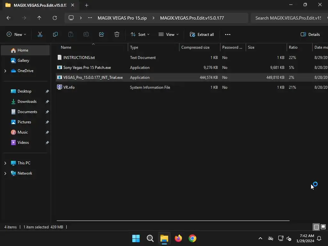This screenshot has width=328, height=246.
Task: Select INSTRUCTIONS.txt file
Action: click(192, 58)
